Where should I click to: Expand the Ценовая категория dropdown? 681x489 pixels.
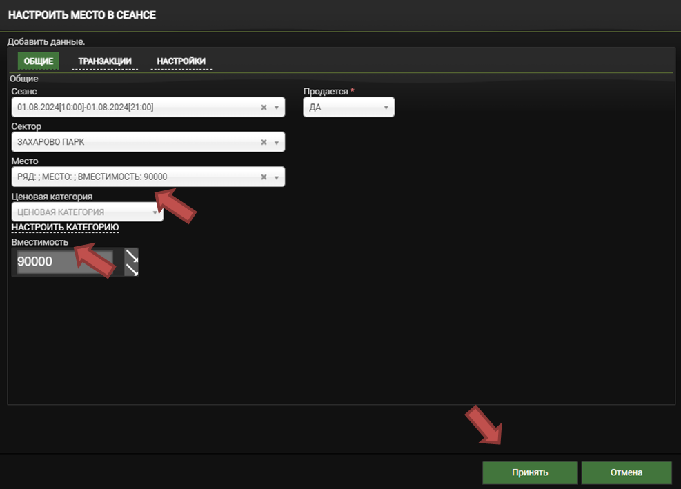point(155,212)
